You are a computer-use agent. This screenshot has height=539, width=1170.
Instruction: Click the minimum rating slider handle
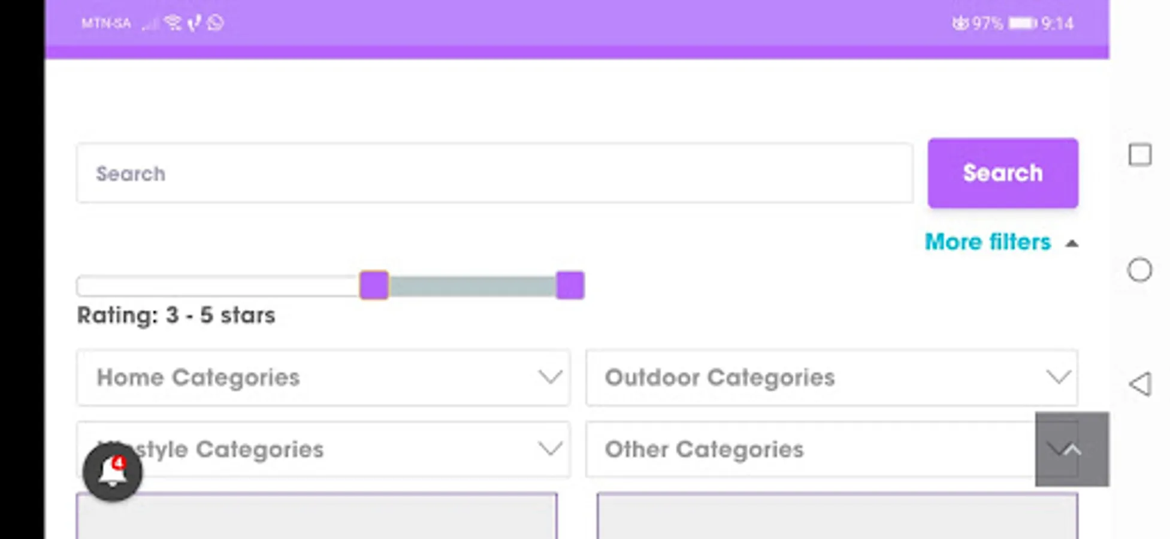pyautogui.click(x=374, y=285)
